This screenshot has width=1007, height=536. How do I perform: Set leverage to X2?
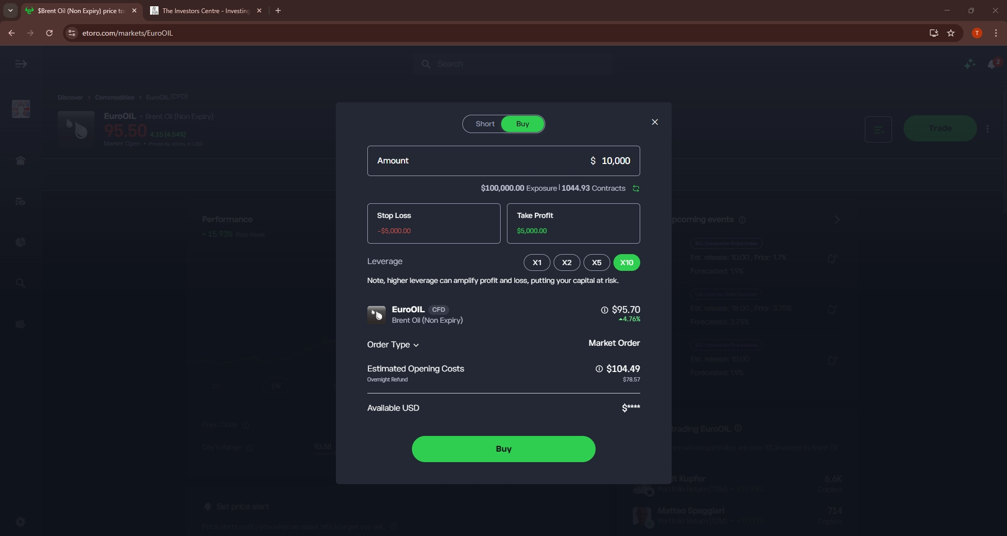(567, 262)
